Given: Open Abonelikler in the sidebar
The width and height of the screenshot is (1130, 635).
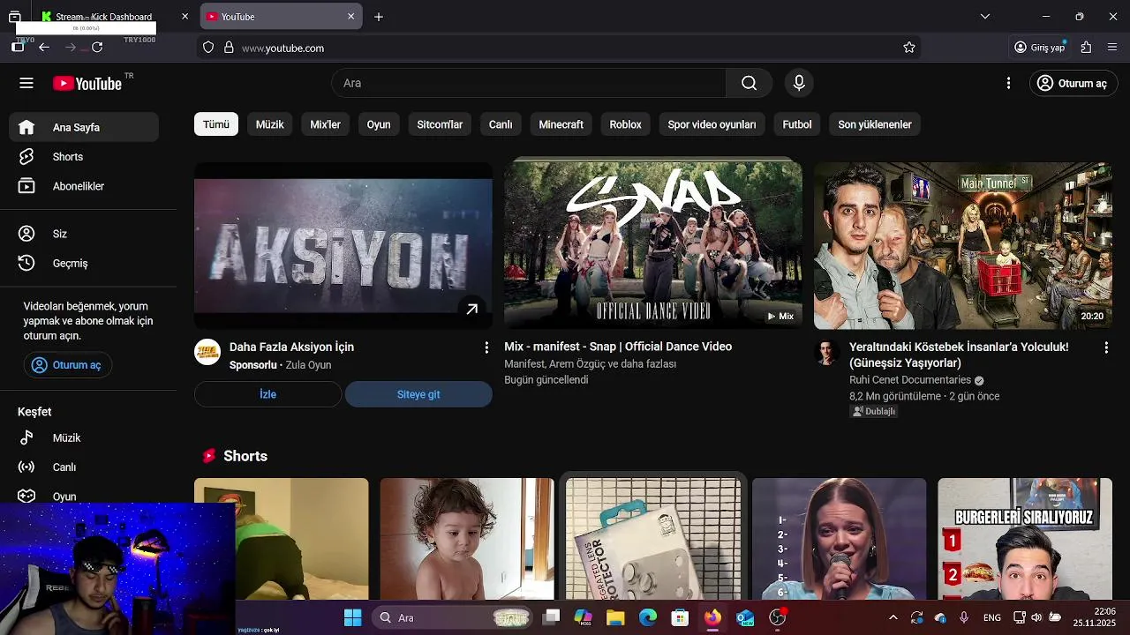Looking at the screenshot, I should pyautogui.click(x=84, y=186).
